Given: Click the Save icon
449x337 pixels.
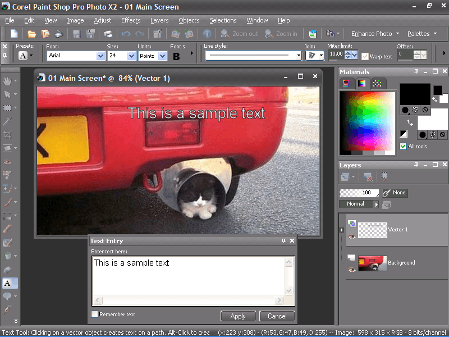Looking at the screenshot, I should point(77,34).
